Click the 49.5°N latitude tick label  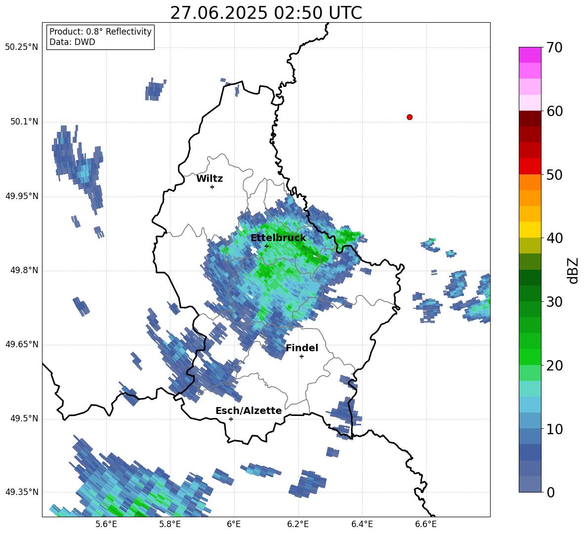24,418
